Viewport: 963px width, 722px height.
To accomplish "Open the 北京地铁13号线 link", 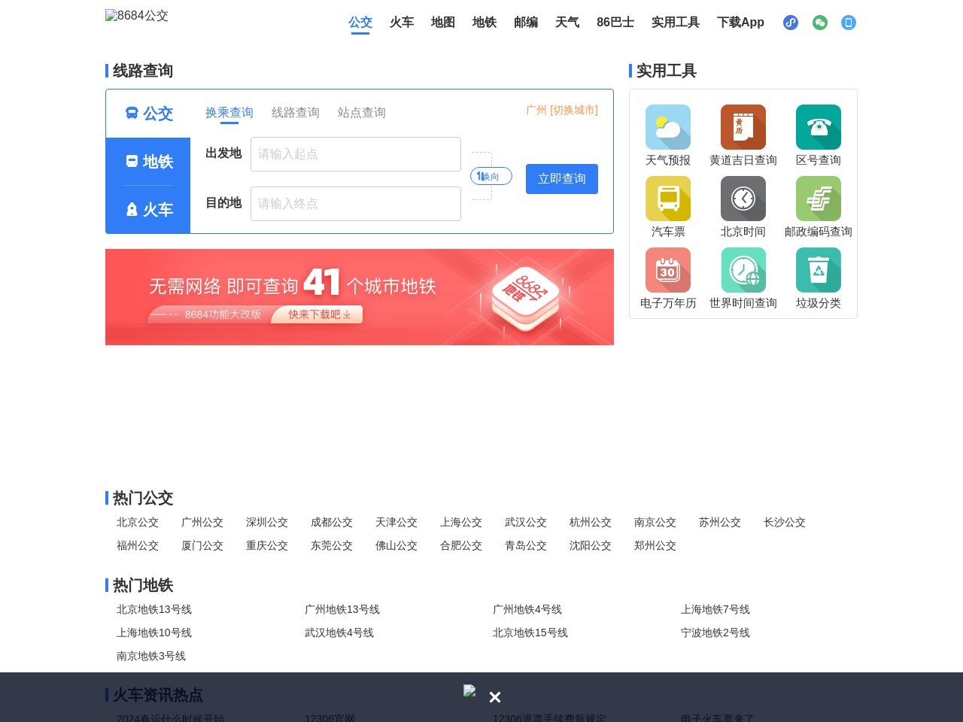I will click(x=154, y=609).
